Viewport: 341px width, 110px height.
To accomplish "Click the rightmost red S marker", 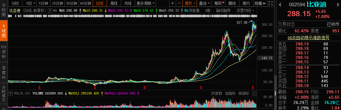I will coord(253,87).
